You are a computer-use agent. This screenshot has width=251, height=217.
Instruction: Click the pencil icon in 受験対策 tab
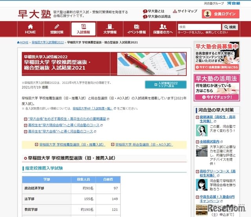(57, 26)
